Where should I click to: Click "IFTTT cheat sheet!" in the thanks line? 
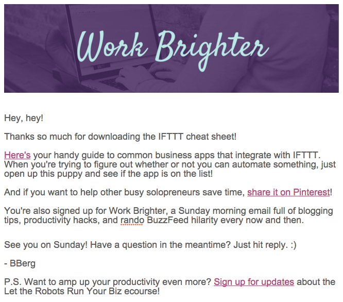click(x=197, y=137)
